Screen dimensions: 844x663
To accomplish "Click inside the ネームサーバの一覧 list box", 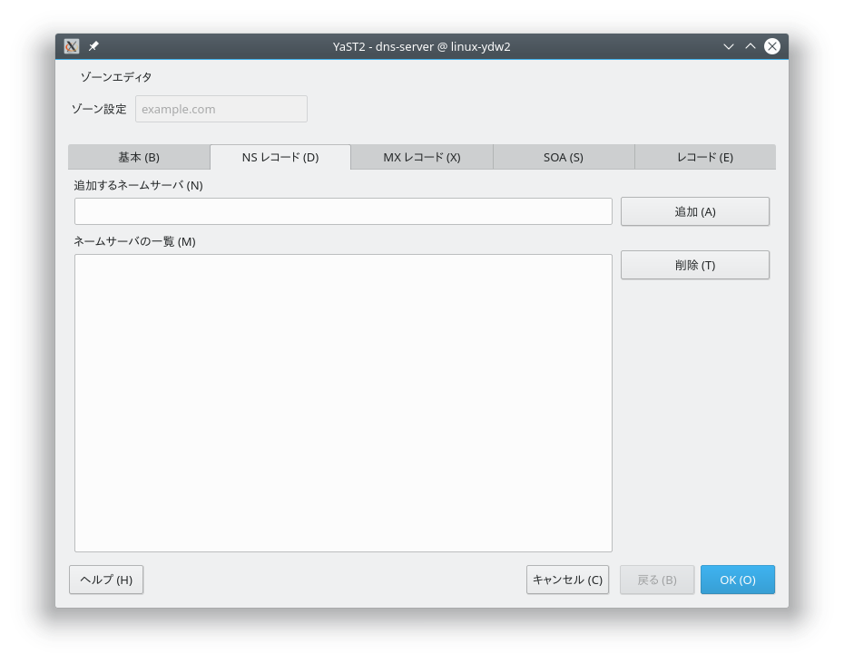I will 343,403.
